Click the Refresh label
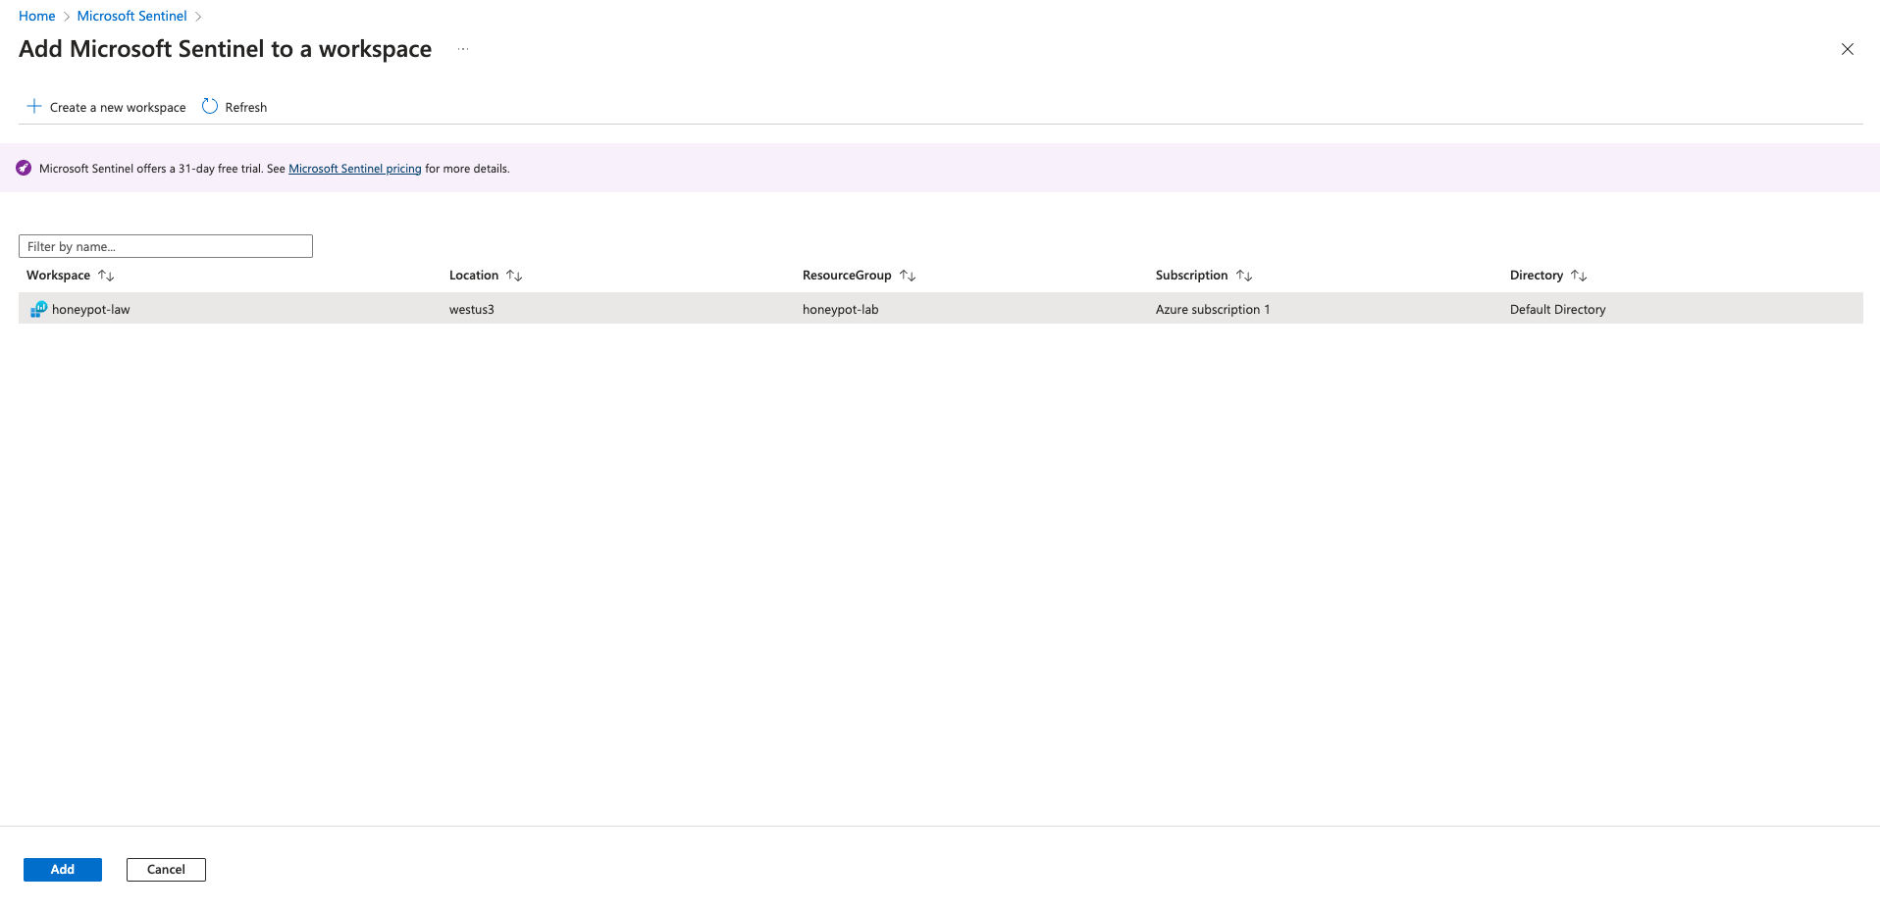 (x=246, y=107)
